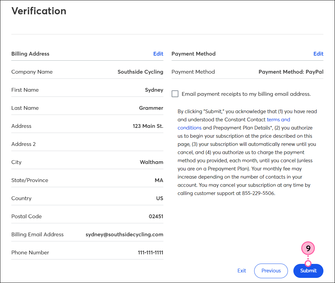The image size is (335, 283).
Task: Edit the Billing Address section
Action: (158, 54)
